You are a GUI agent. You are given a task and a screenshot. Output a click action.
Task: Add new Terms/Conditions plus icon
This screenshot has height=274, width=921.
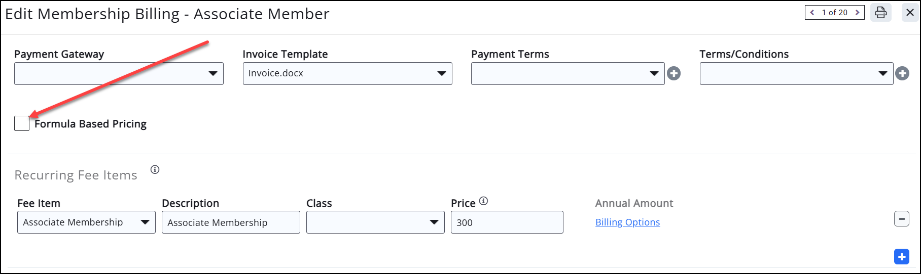tap(902, 74)
